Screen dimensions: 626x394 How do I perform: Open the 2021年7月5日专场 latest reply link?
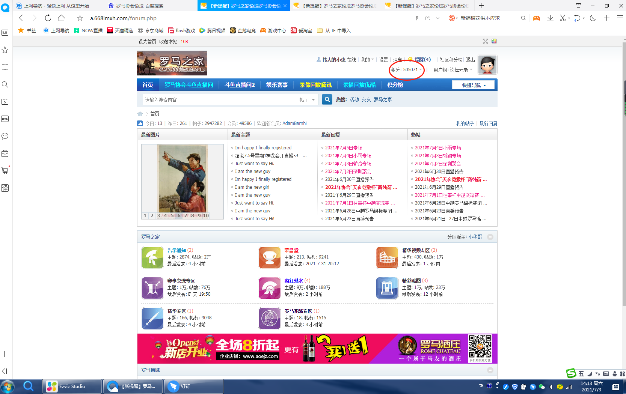[344, 148]
